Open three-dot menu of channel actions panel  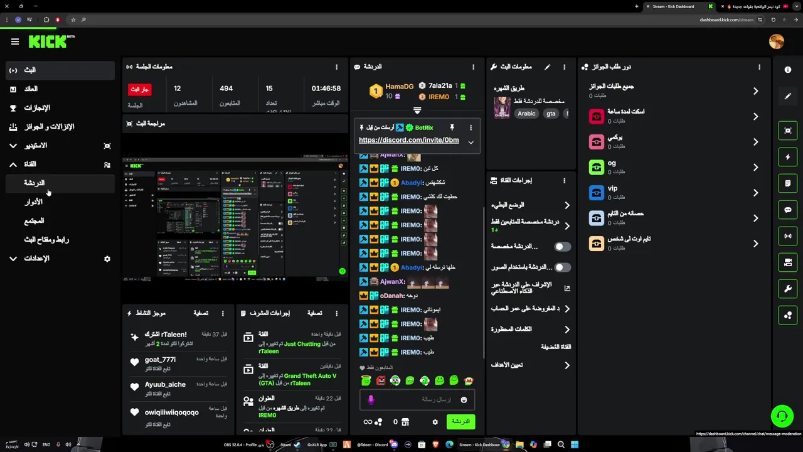click(564, 180)
